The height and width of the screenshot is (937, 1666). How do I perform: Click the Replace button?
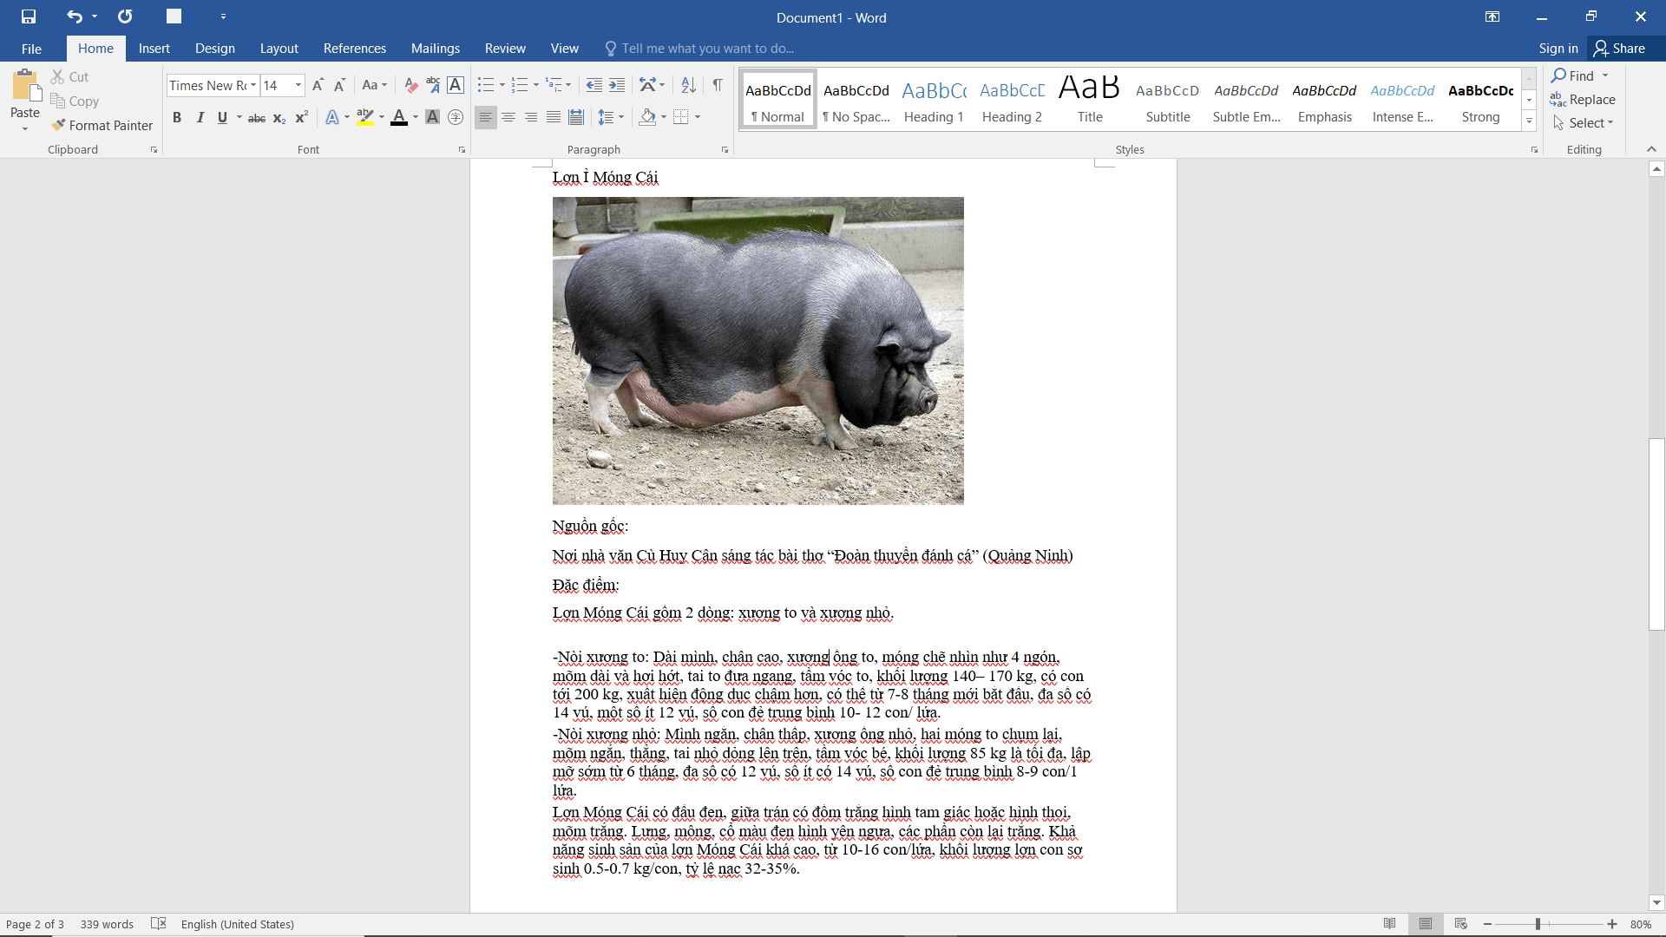tap(1583, 100)
